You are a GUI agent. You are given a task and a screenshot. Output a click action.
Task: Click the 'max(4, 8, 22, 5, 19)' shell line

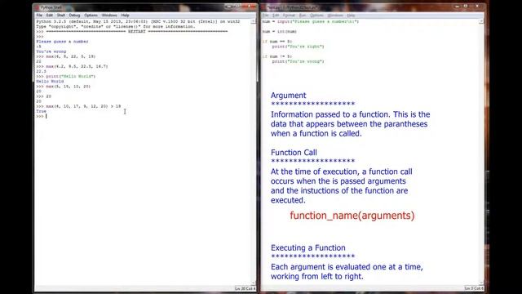(66, 56)
